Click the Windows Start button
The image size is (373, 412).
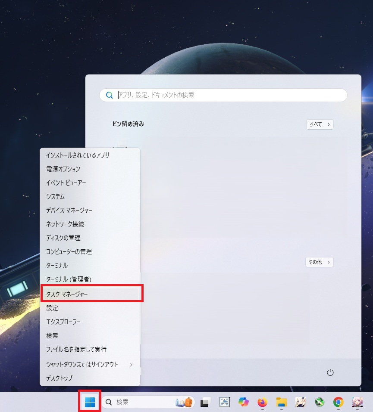coord(90,402)
